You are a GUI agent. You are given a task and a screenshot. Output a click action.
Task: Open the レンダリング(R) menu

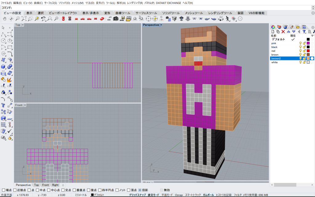[x=135, y=3]
